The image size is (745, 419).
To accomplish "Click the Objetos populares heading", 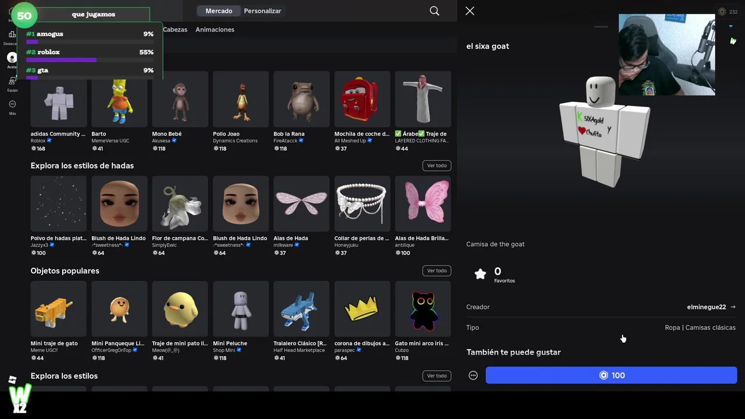I will tap(65, 271).
